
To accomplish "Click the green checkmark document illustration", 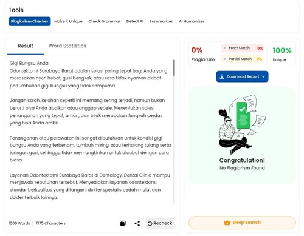I will tap(243, 115).
